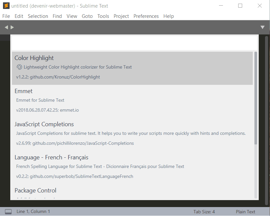Click the palette icon in Color Highlight description
This screenshot has width=270, height=216.
pos(19,67)
